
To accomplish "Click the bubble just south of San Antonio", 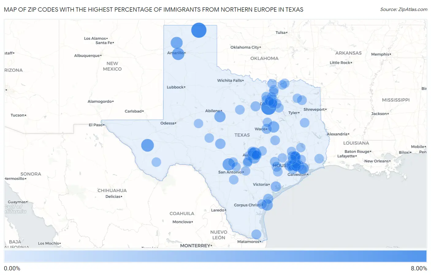I will [x=234, y=180].
